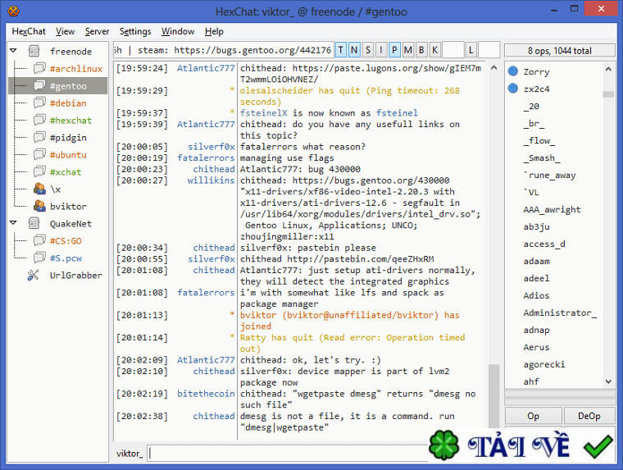
Task: Click the bviktor private chat icon
Action: 39,206
